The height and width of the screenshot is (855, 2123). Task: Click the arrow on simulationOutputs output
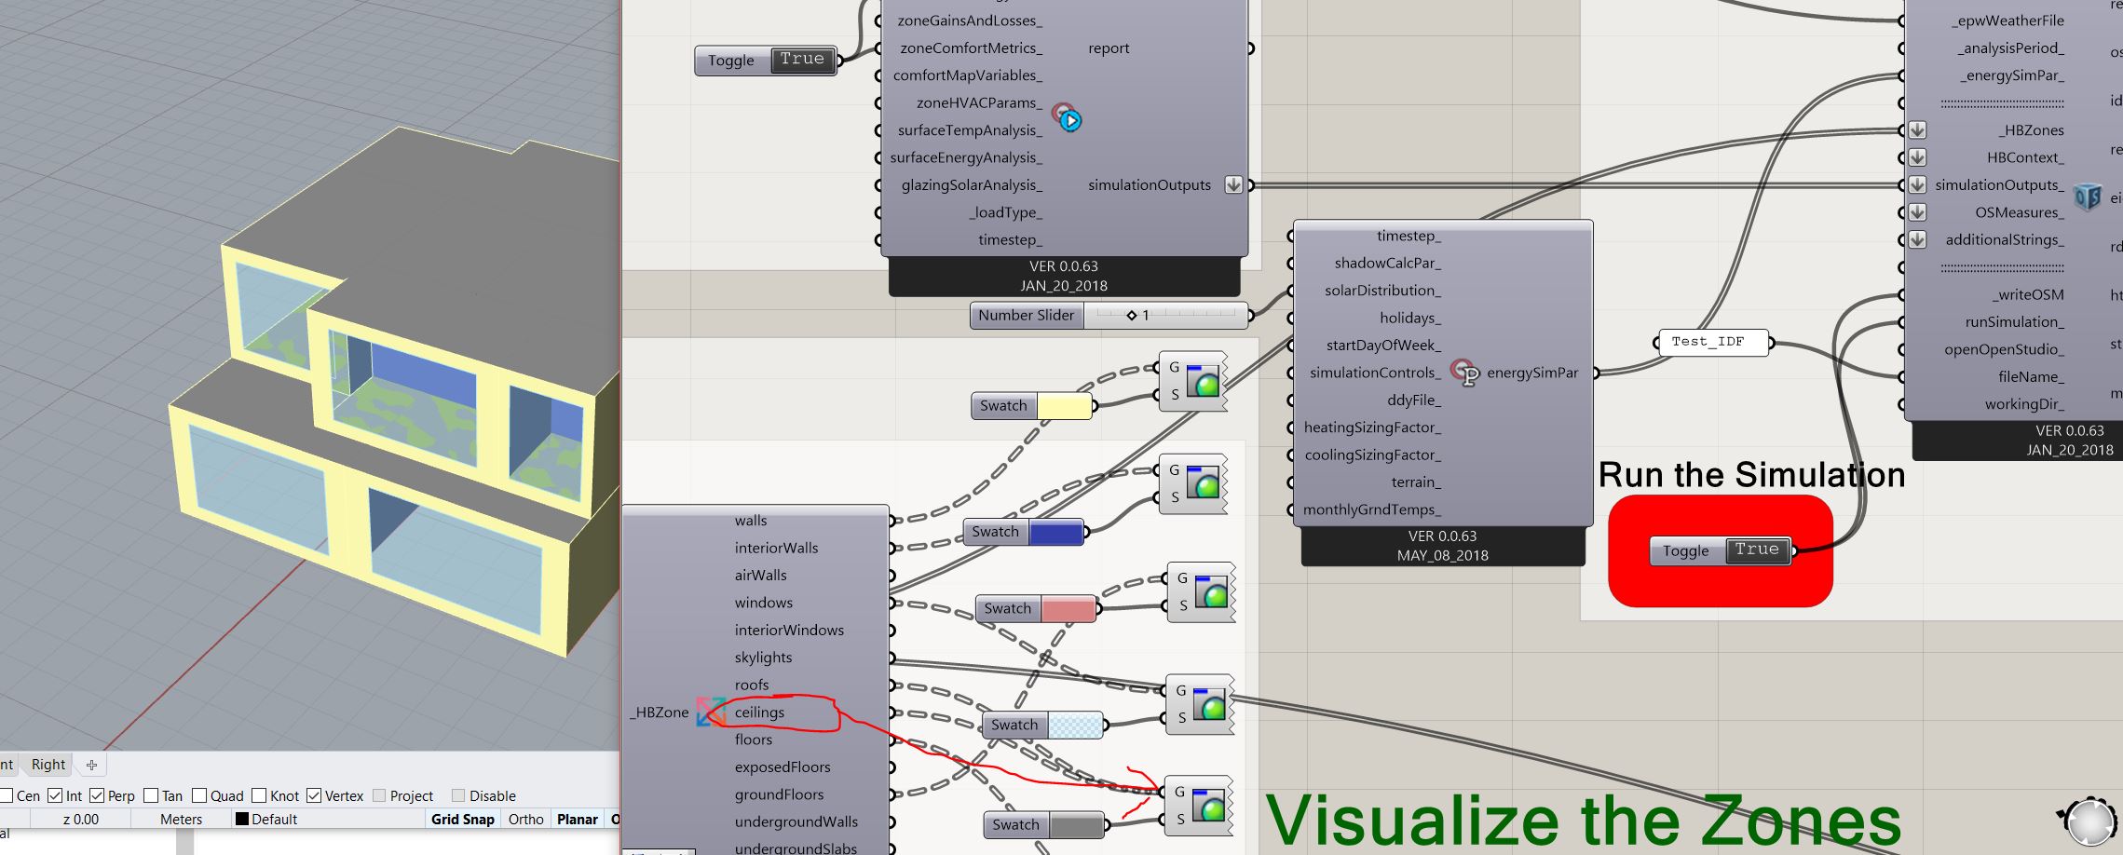[1233, 185]
